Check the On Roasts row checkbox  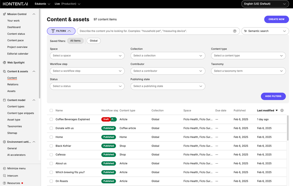click(x=51, y=181)
